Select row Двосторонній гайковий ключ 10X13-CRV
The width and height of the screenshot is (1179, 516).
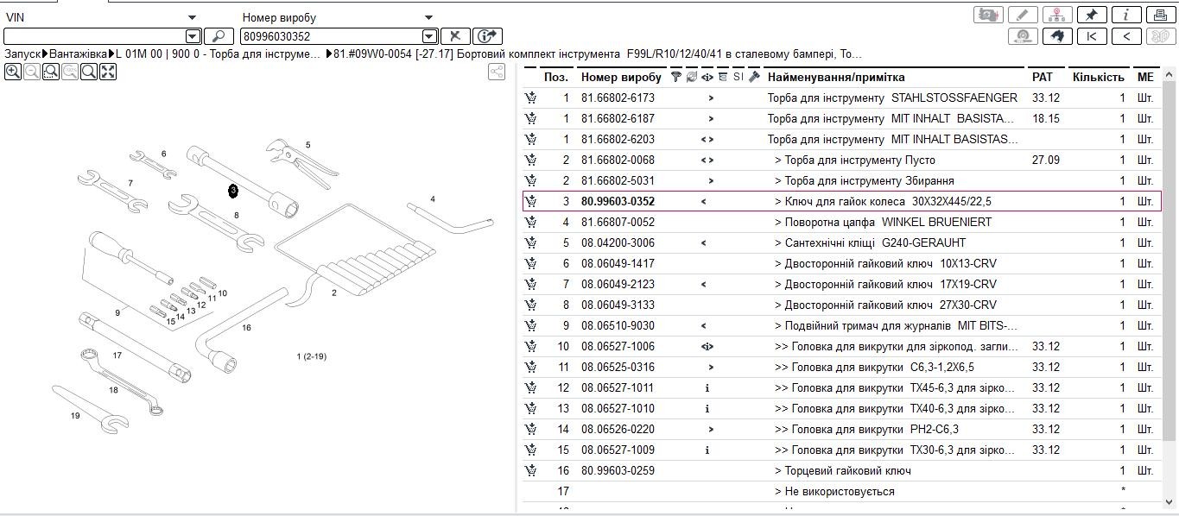[842, 264]
